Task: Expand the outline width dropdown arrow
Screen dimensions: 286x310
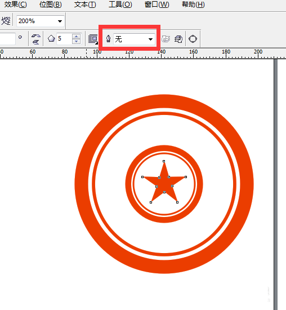Action: [x=150, y=39]
